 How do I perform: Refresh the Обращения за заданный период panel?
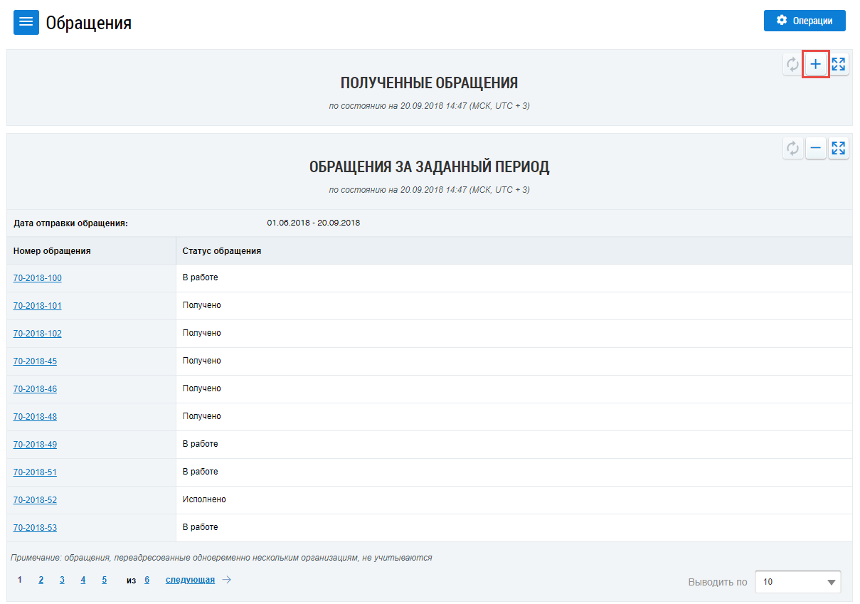[792, 149]
